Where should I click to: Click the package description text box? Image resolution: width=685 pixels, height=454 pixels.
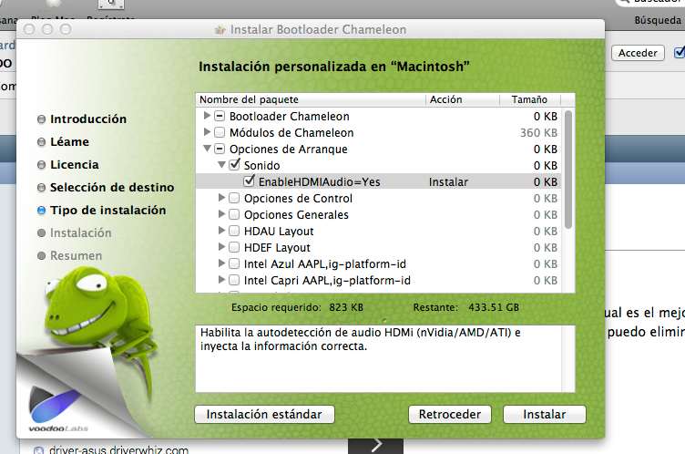(385, 358)
